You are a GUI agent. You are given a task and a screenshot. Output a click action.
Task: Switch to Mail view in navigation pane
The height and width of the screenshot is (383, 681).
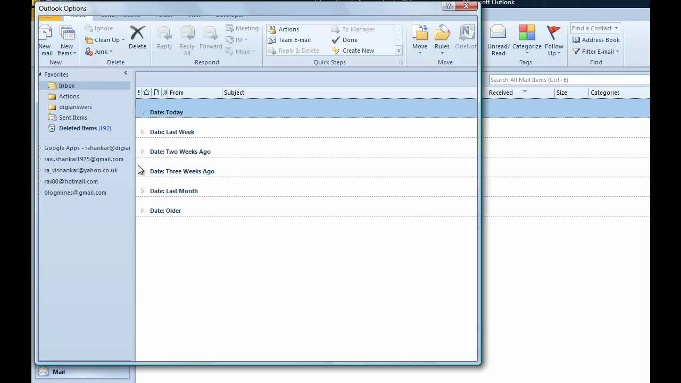click(84, 372)
